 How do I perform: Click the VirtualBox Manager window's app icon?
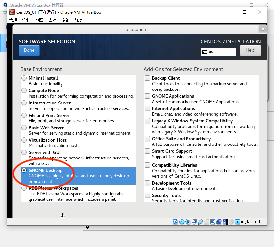(x=6, y=5)
